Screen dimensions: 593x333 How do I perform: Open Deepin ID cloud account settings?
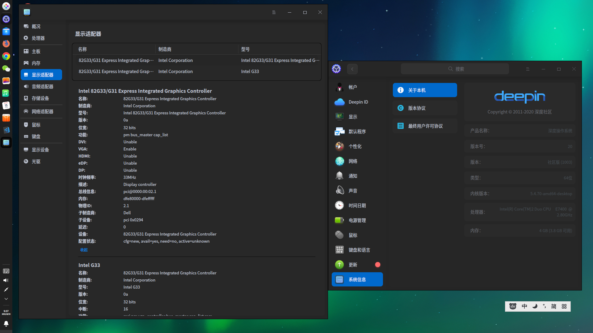point(358,102)
